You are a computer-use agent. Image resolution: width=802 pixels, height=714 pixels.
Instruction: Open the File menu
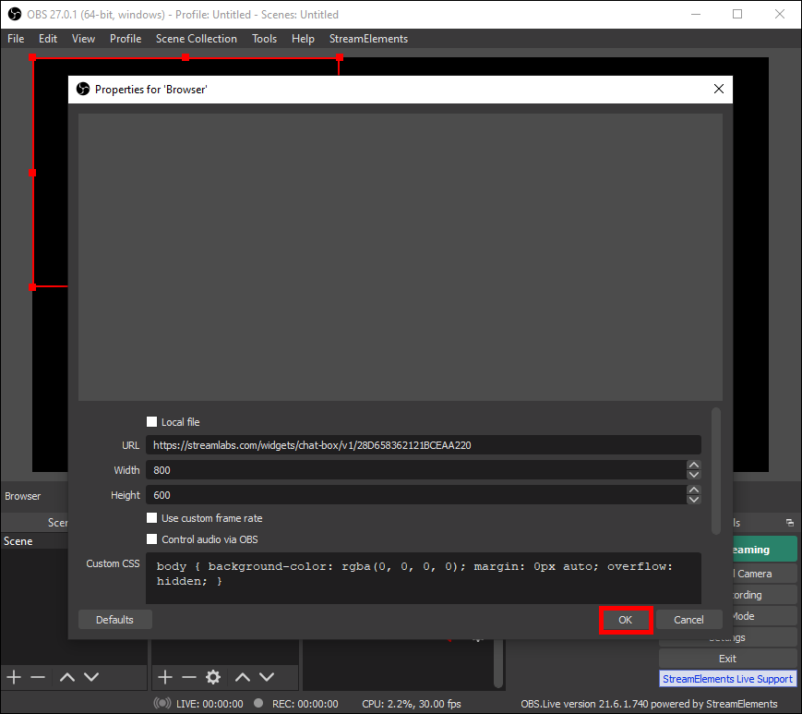tap(16, 39)
